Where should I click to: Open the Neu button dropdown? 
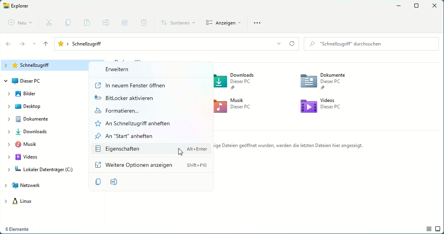[x=20, y=23]
